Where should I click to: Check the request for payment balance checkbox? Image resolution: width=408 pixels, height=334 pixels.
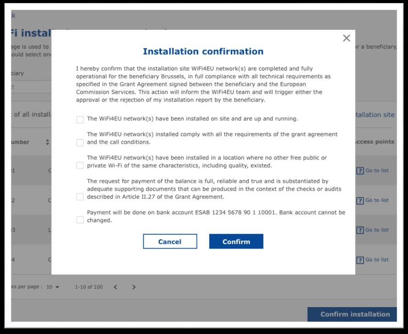click(x=80, y=197)
